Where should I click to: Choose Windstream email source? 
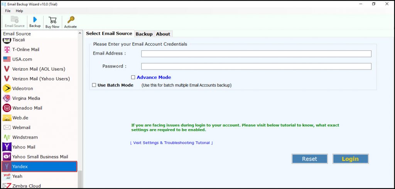coord(25,137)
